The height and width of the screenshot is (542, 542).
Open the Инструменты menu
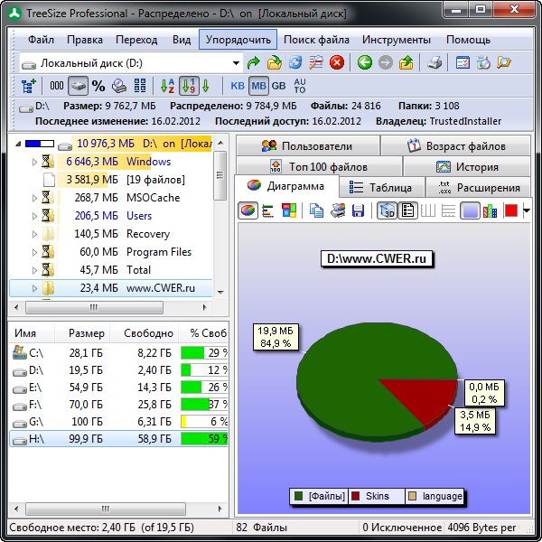coord(396,40)
